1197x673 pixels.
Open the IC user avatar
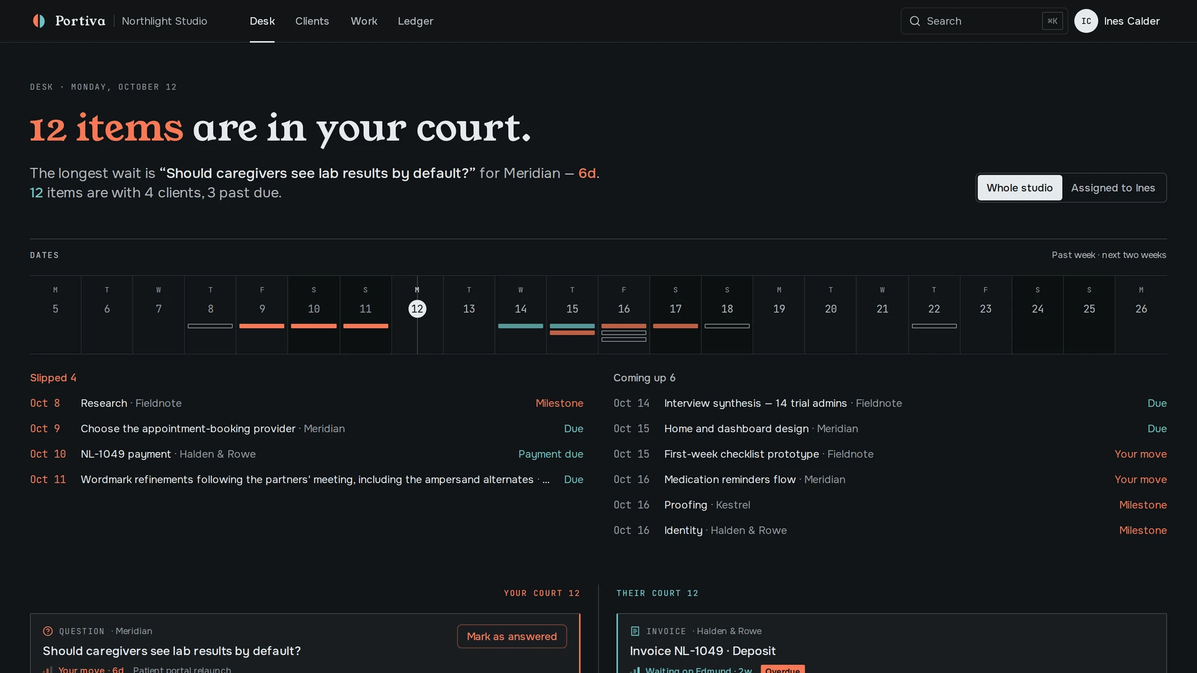click(x=1086, y=21)
